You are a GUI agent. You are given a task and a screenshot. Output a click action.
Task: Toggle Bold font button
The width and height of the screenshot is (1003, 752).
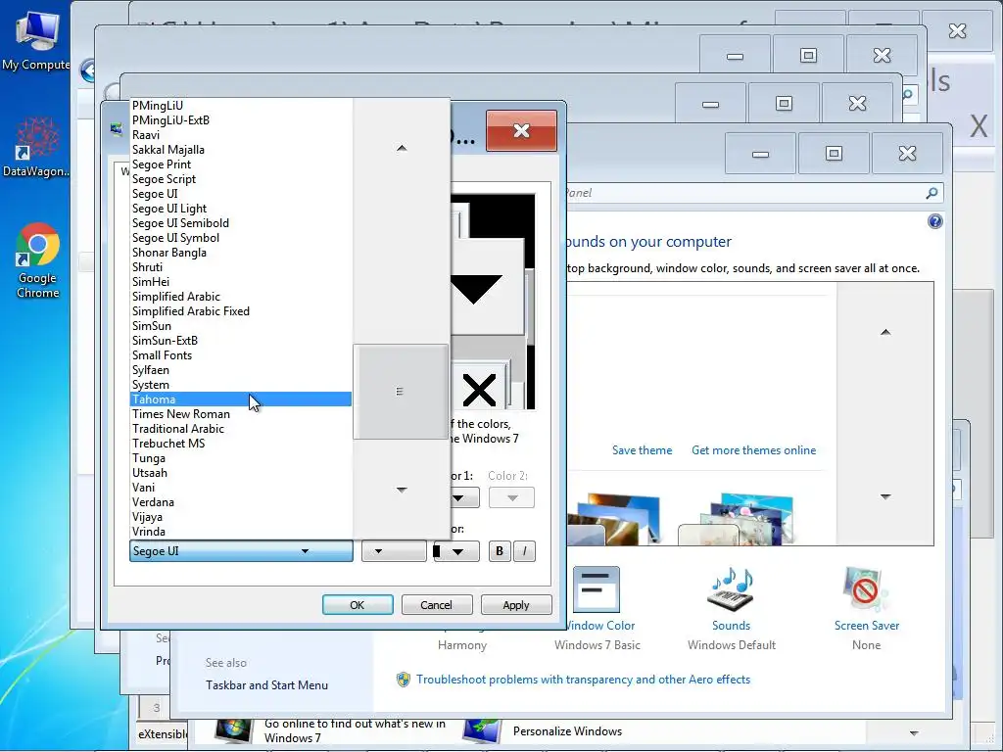(500, 551)
